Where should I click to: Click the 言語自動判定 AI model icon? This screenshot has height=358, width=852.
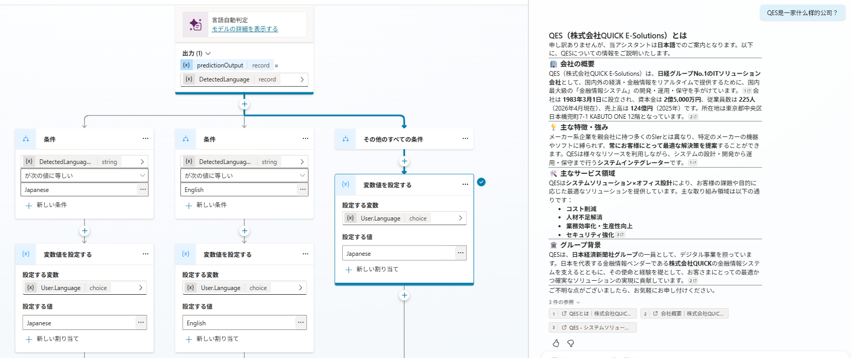[195, 24]
